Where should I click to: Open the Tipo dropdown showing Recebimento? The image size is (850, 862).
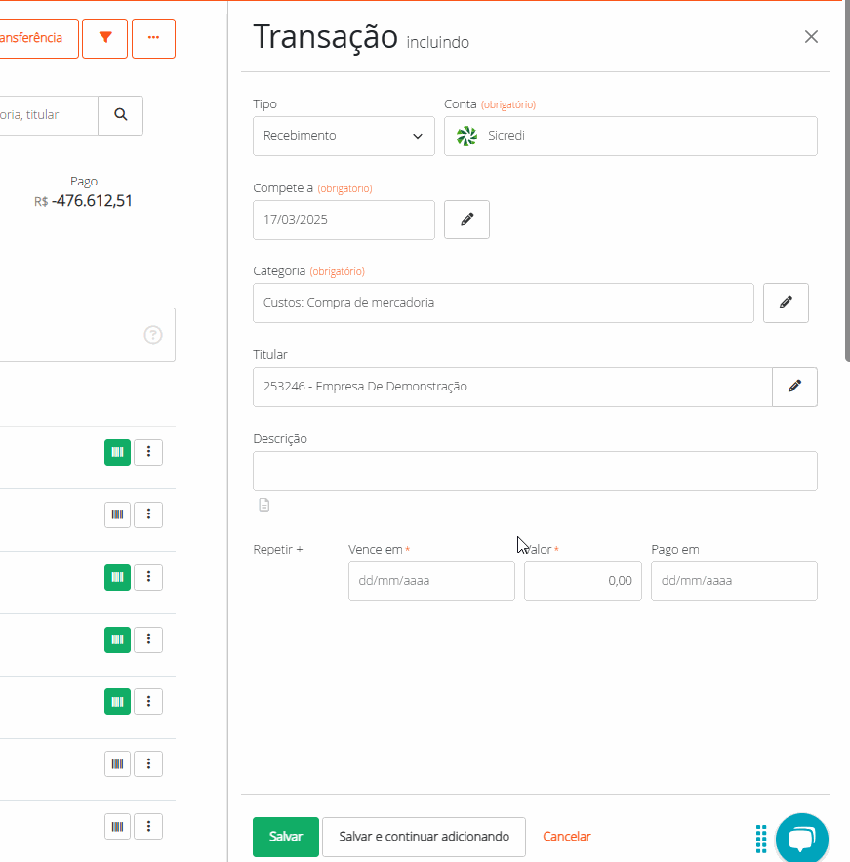[x=344, y=136]
